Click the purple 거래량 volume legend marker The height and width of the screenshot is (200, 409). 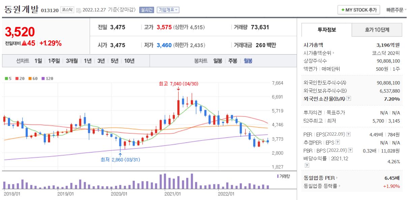click(x=277, y=176)
